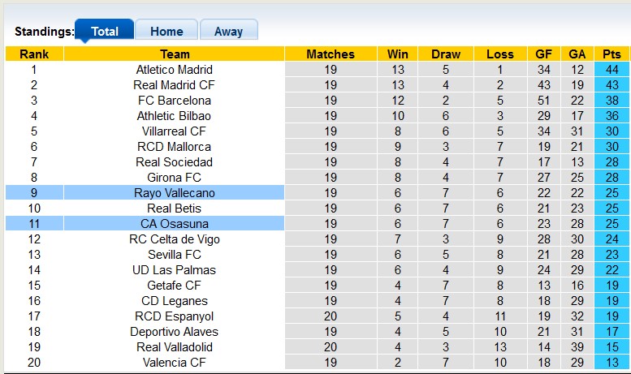Open the Home standings tab
This screenshot has width=631, height=374.
166,32
